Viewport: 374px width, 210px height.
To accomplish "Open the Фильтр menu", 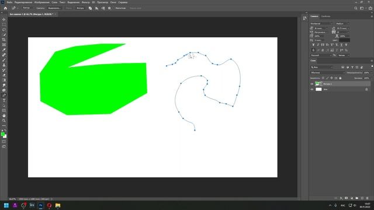I will pos(86,2).
